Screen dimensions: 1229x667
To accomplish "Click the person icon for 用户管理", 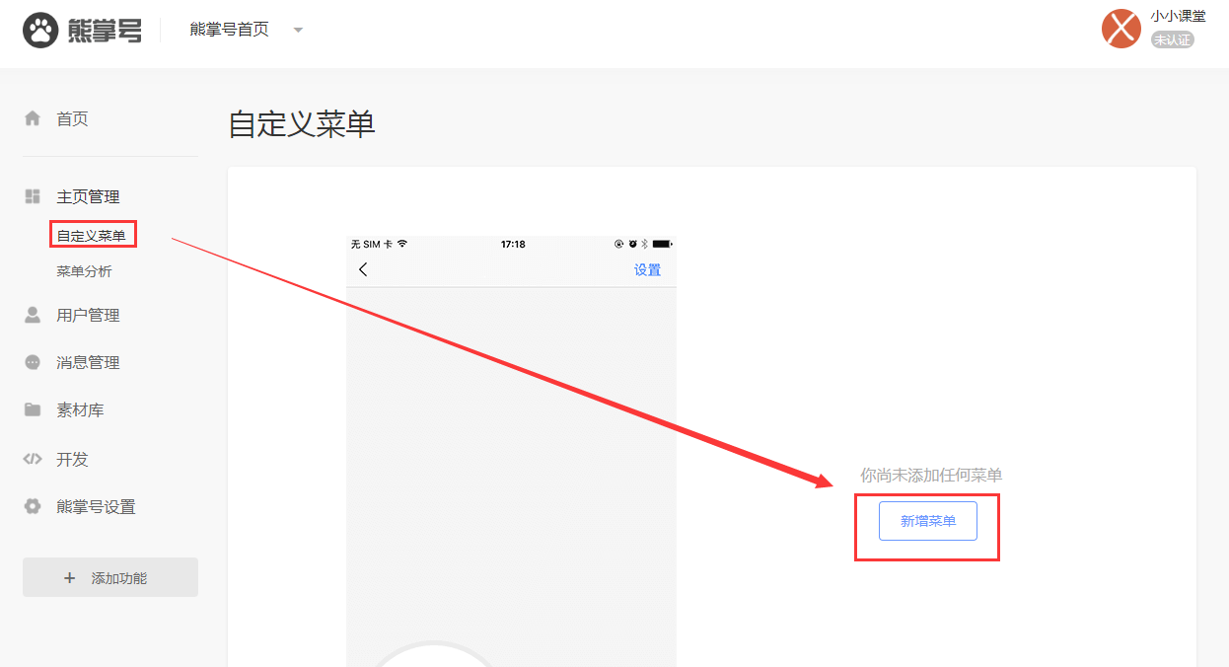I will pyautogui.click(x=33, y=315).
